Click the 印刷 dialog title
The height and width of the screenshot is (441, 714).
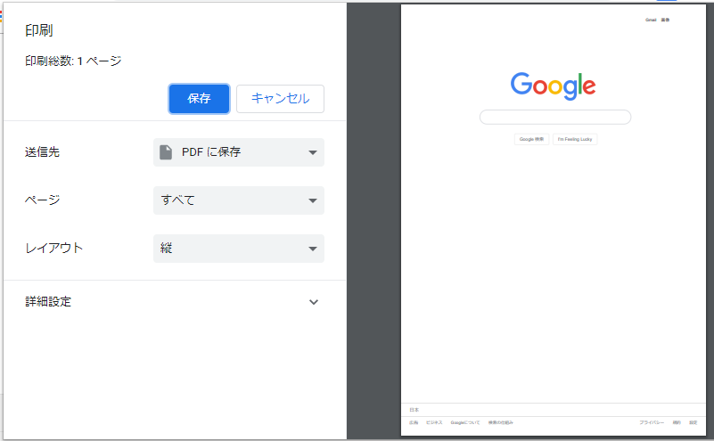point(39,30)
